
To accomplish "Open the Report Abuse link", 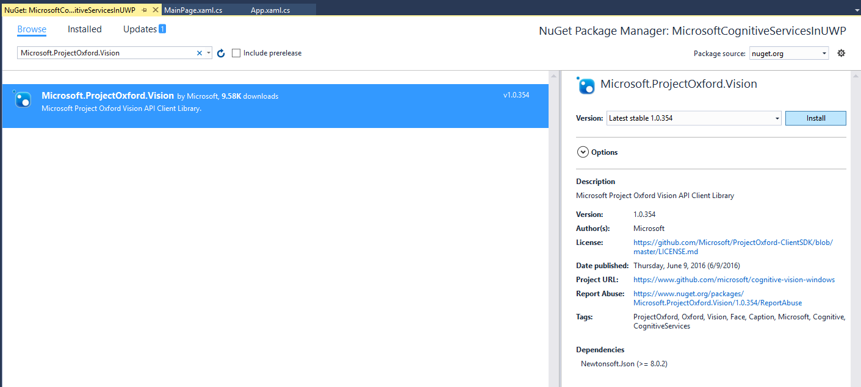I will [718, 298].
